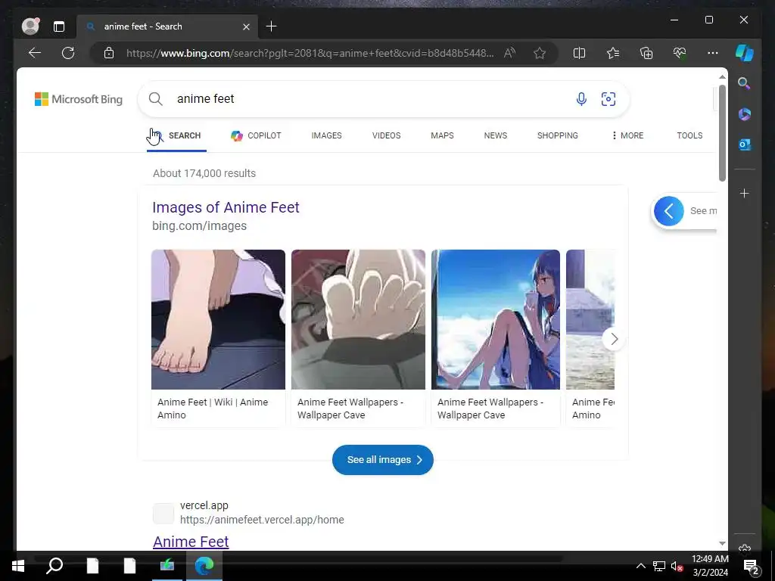Open a new browser tab
The height and width of the screenshot is (581, 775).
point(272,26)
